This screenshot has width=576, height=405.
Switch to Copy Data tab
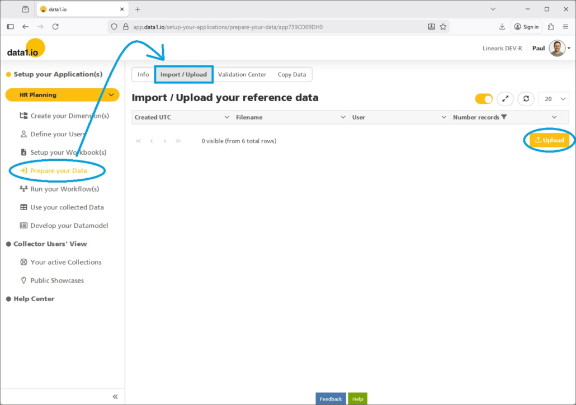point(291,74)
